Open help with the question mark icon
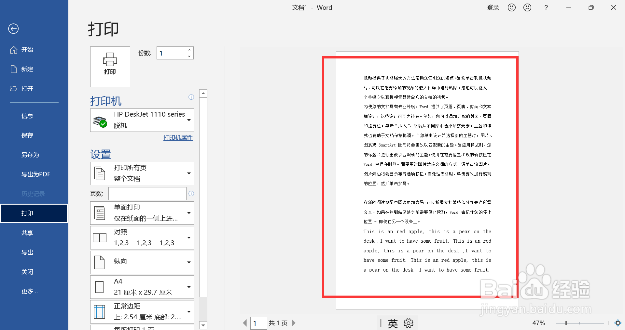The height and width of the screenshot is (330, 625). click(x=546, y=7)
